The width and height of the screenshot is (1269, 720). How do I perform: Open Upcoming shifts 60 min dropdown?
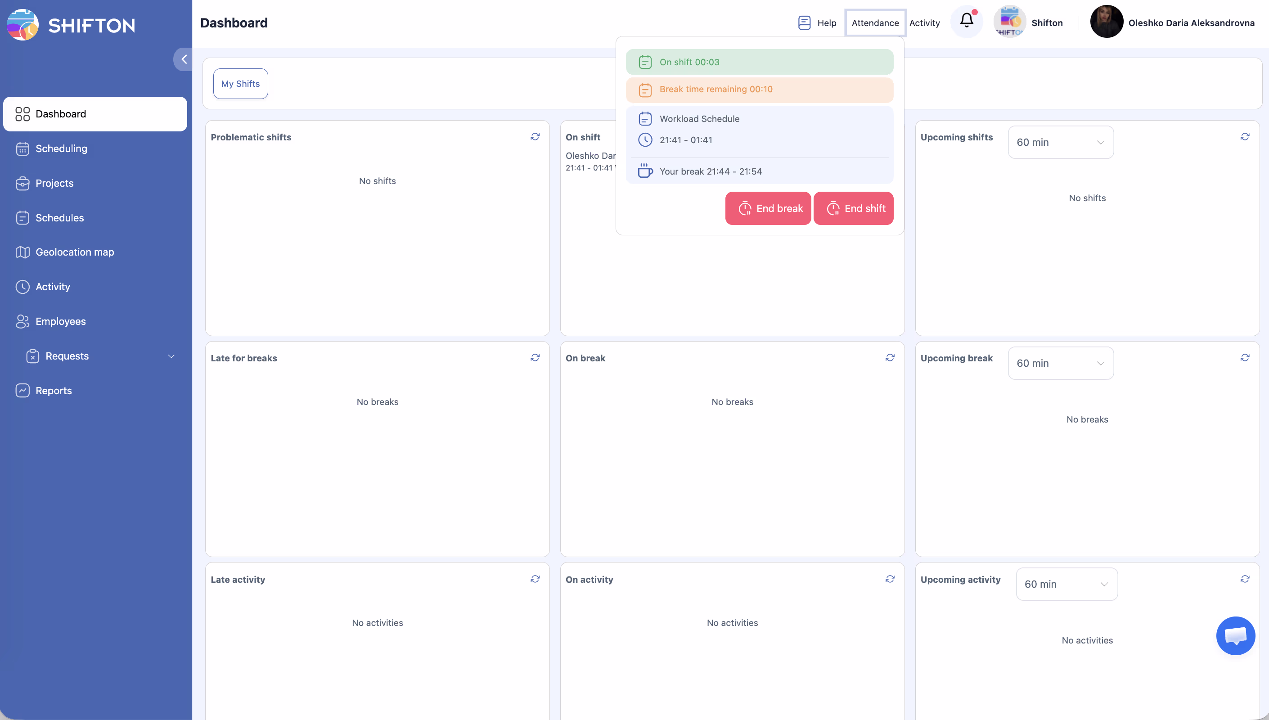coord(1060,142)
